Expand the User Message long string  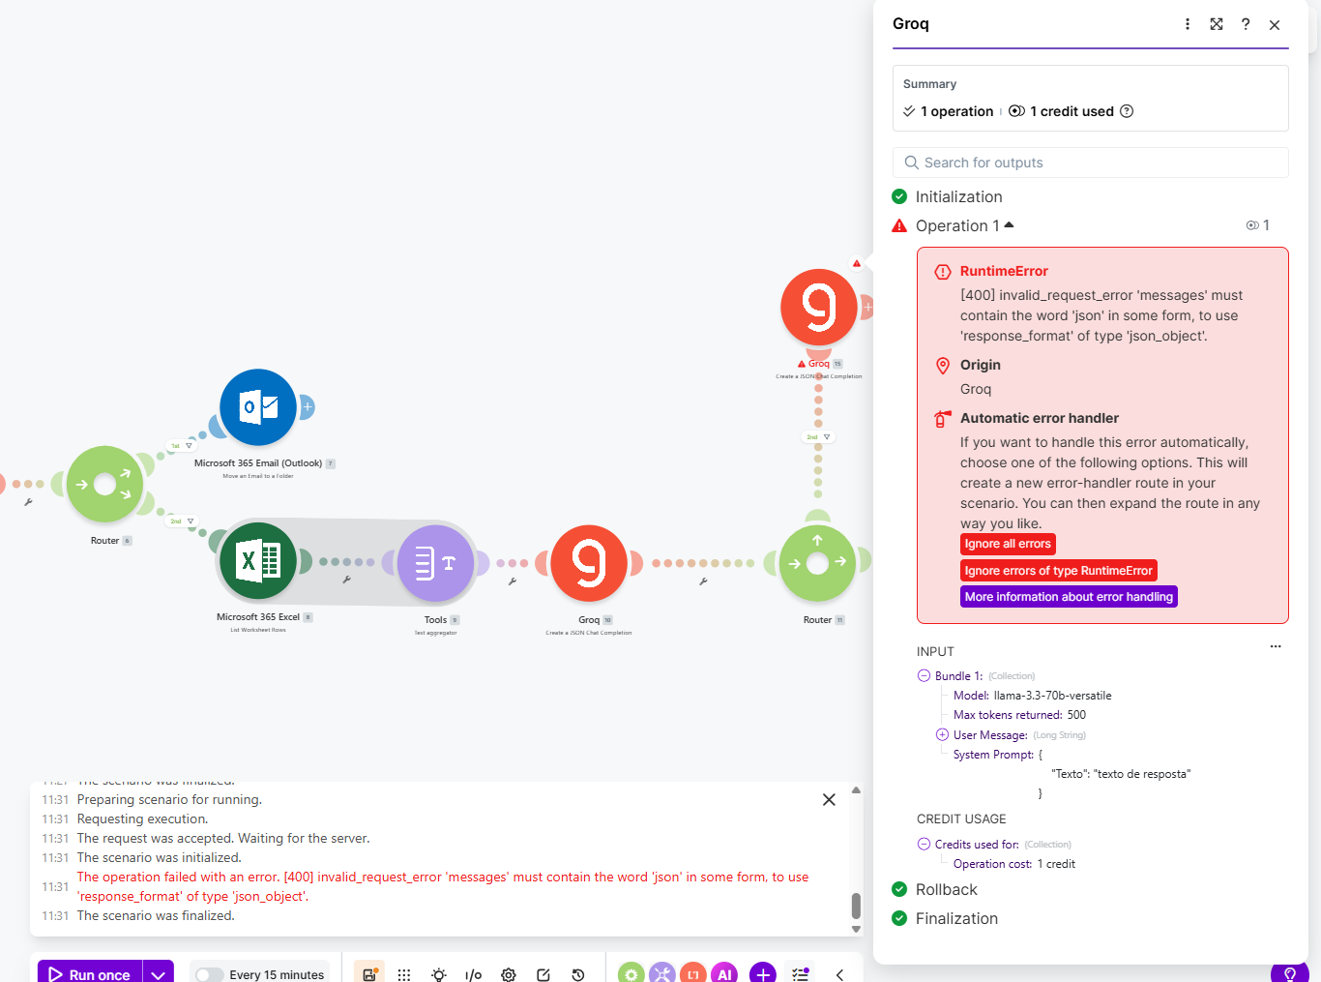942,734
